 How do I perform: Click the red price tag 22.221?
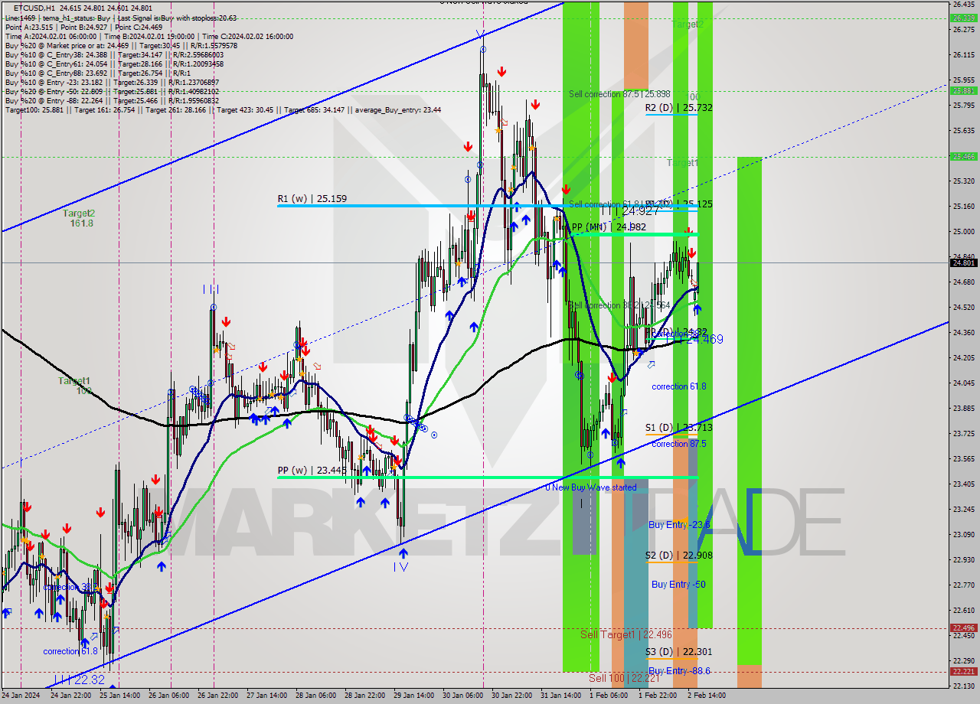pos(963,671)
